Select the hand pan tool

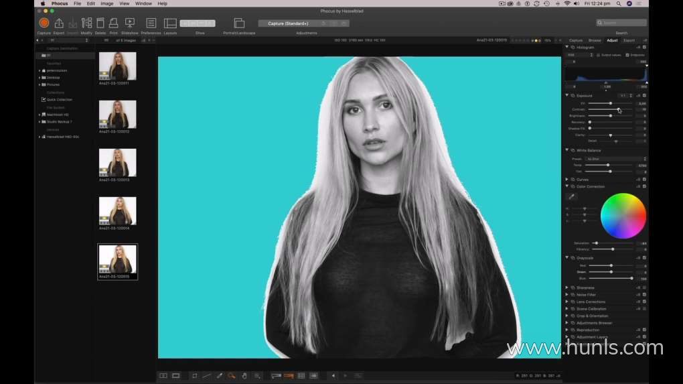tap(244, 376)
